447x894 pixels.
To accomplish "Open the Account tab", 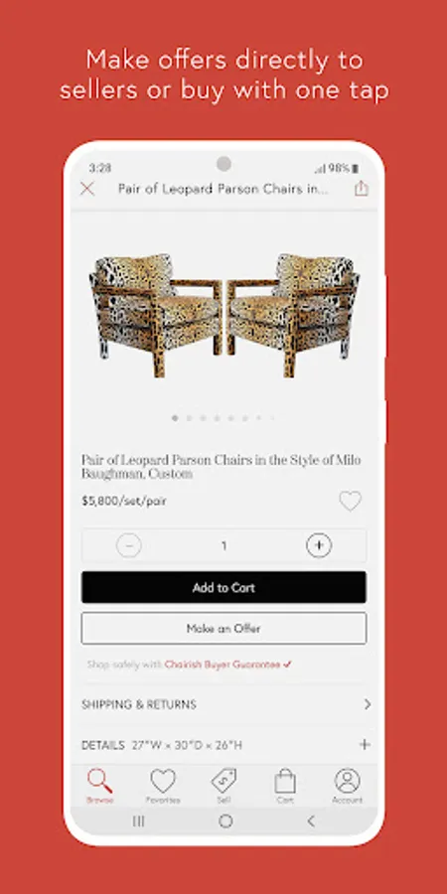I will point(348,786).
